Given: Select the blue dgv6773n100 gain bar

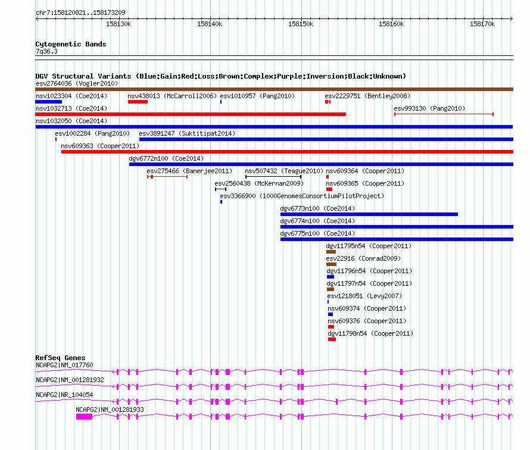Looking at the screenshot, I should pyautogui.click(x=369, y=214).
